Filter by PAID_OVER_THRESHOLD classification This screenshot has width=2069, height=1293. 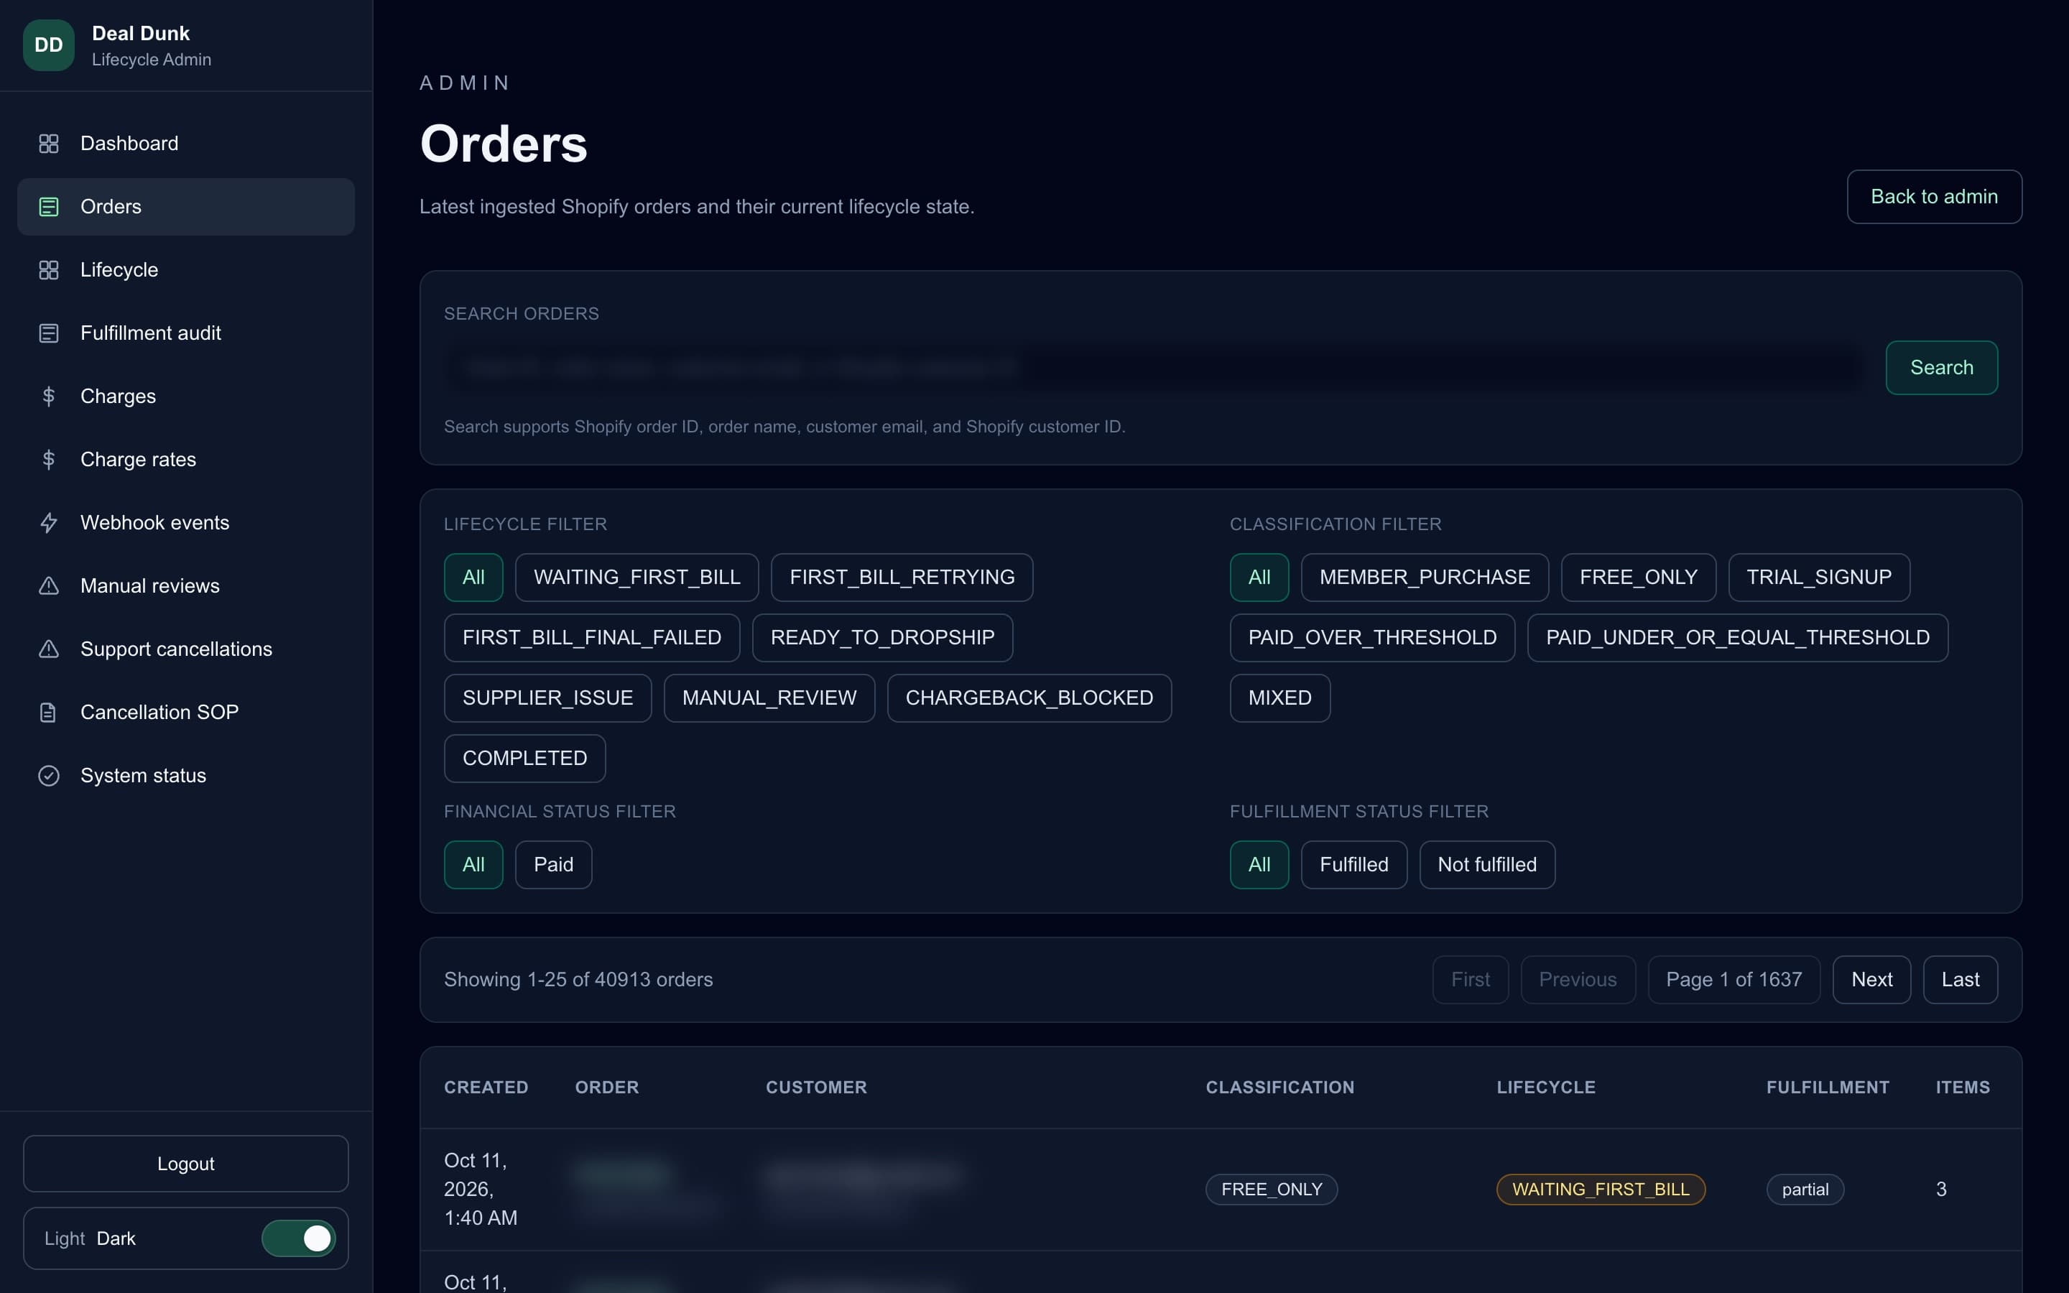click(x=1372, y=638)
